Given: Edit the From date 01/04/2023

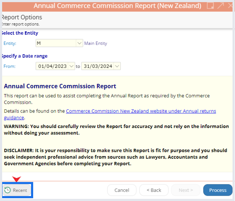Looking at the screenshot, I should click(x=52, y=66).
